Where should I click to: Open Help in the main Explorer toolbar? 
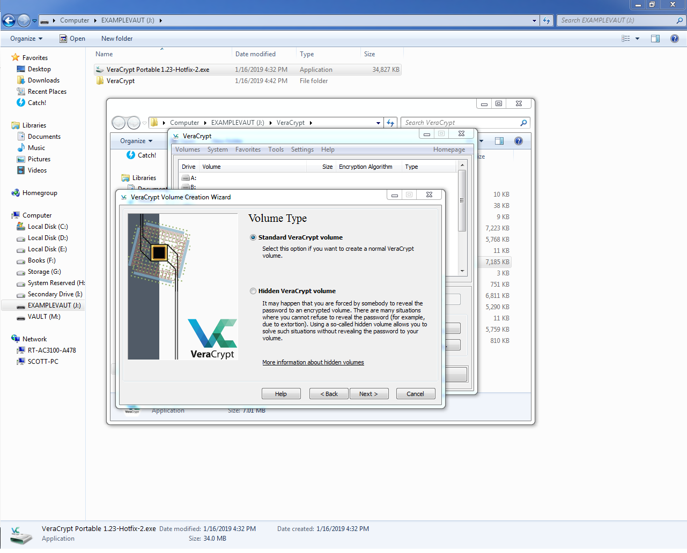coord(675,39)
